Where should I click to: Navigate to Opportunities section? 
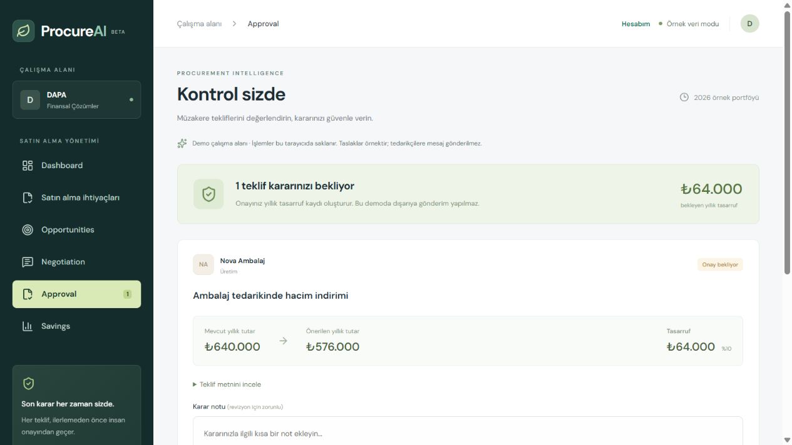[x=76, y=230]
